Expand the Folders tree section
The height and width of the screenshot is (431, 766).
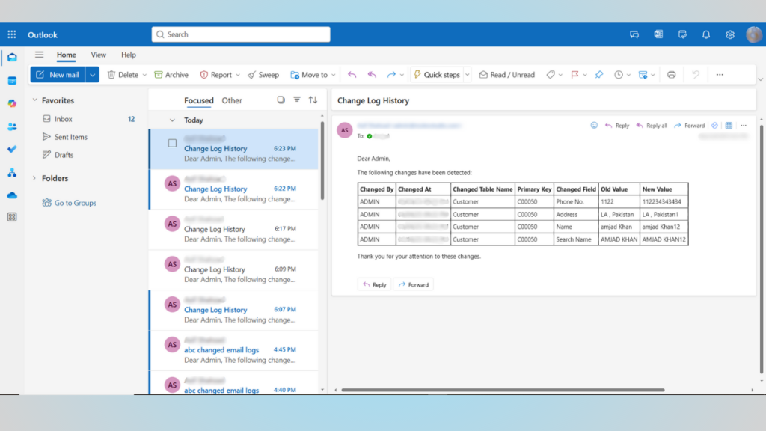[x=34, y=178]
